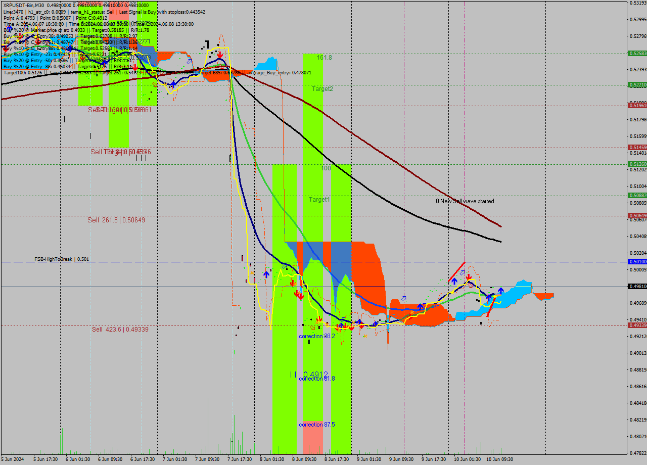Click the red 0.51459 price tag
The height and width of the screenshot is (465, 647).
pos(637,147)
